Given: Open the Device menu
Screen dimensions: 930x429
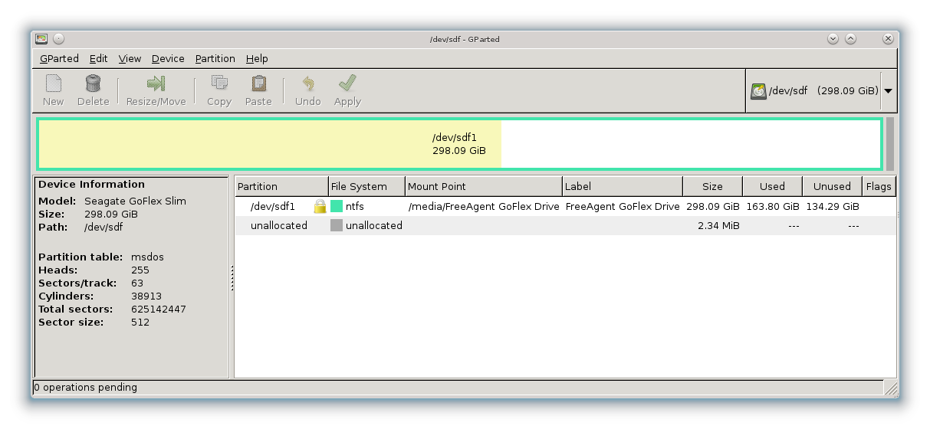Looking at the screenshot, I should (168, 59).
